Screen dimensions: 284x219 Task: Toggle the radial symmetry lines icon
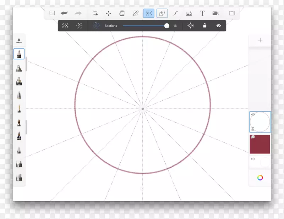pos(191,26)
